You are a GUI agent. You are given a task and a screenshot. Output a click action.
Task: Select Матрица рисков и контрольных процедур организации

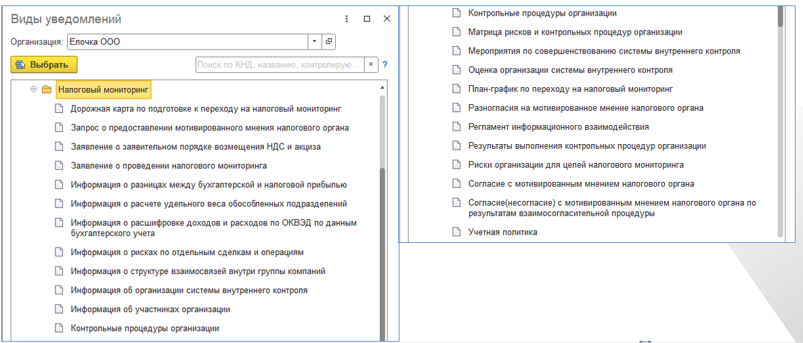pyautogui.click(x=575, y=32)
